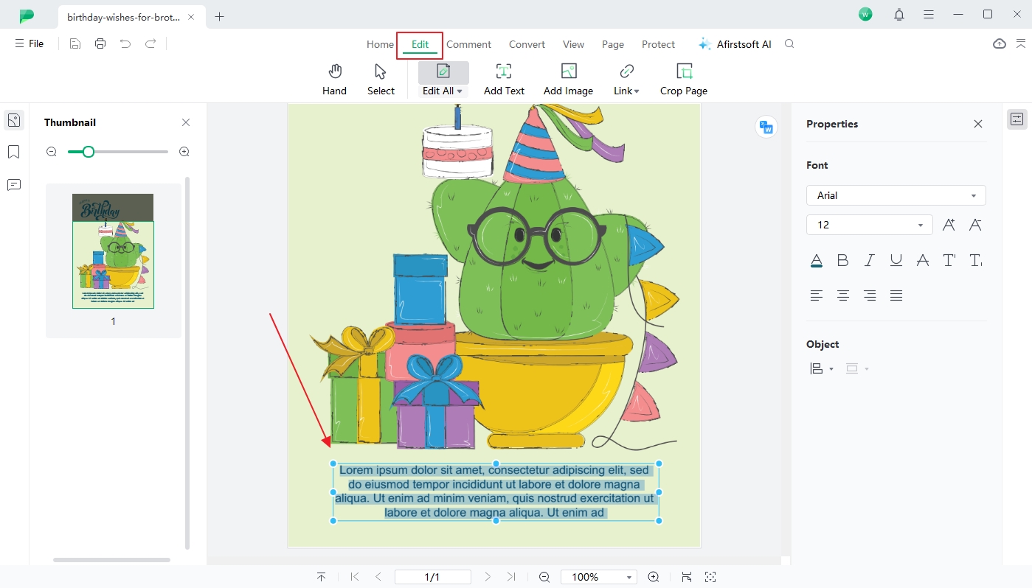1032x588 pixels.
Task: Open the Convert tab
Action: (x=527, y=44)
